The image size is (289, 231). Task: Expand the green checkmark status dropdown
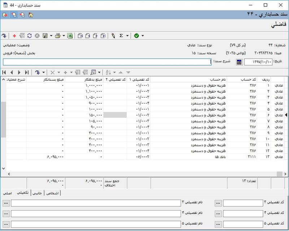coord(143,36)
